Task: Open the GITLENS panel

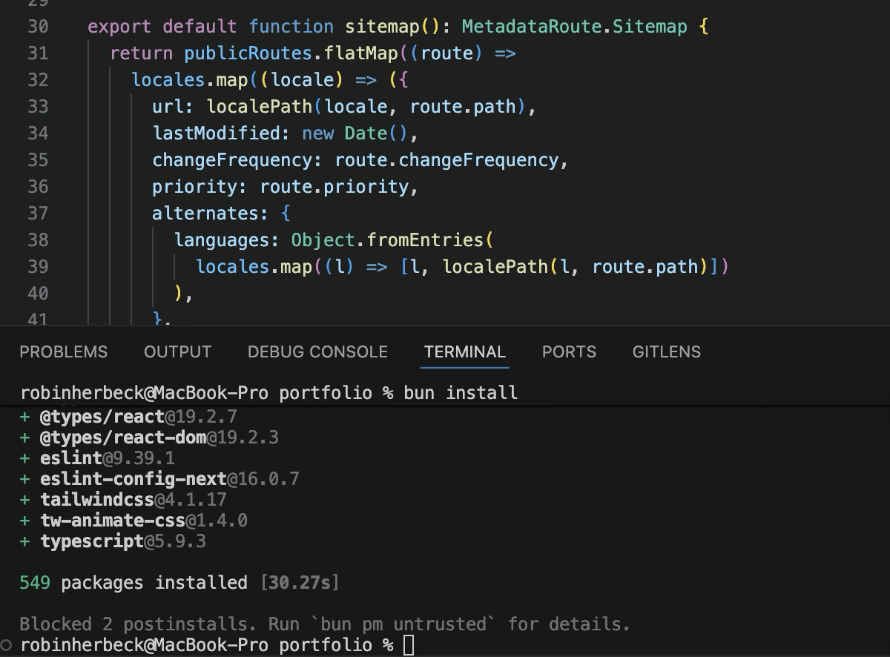Action: pyautogui.click(x=665, y=351)
